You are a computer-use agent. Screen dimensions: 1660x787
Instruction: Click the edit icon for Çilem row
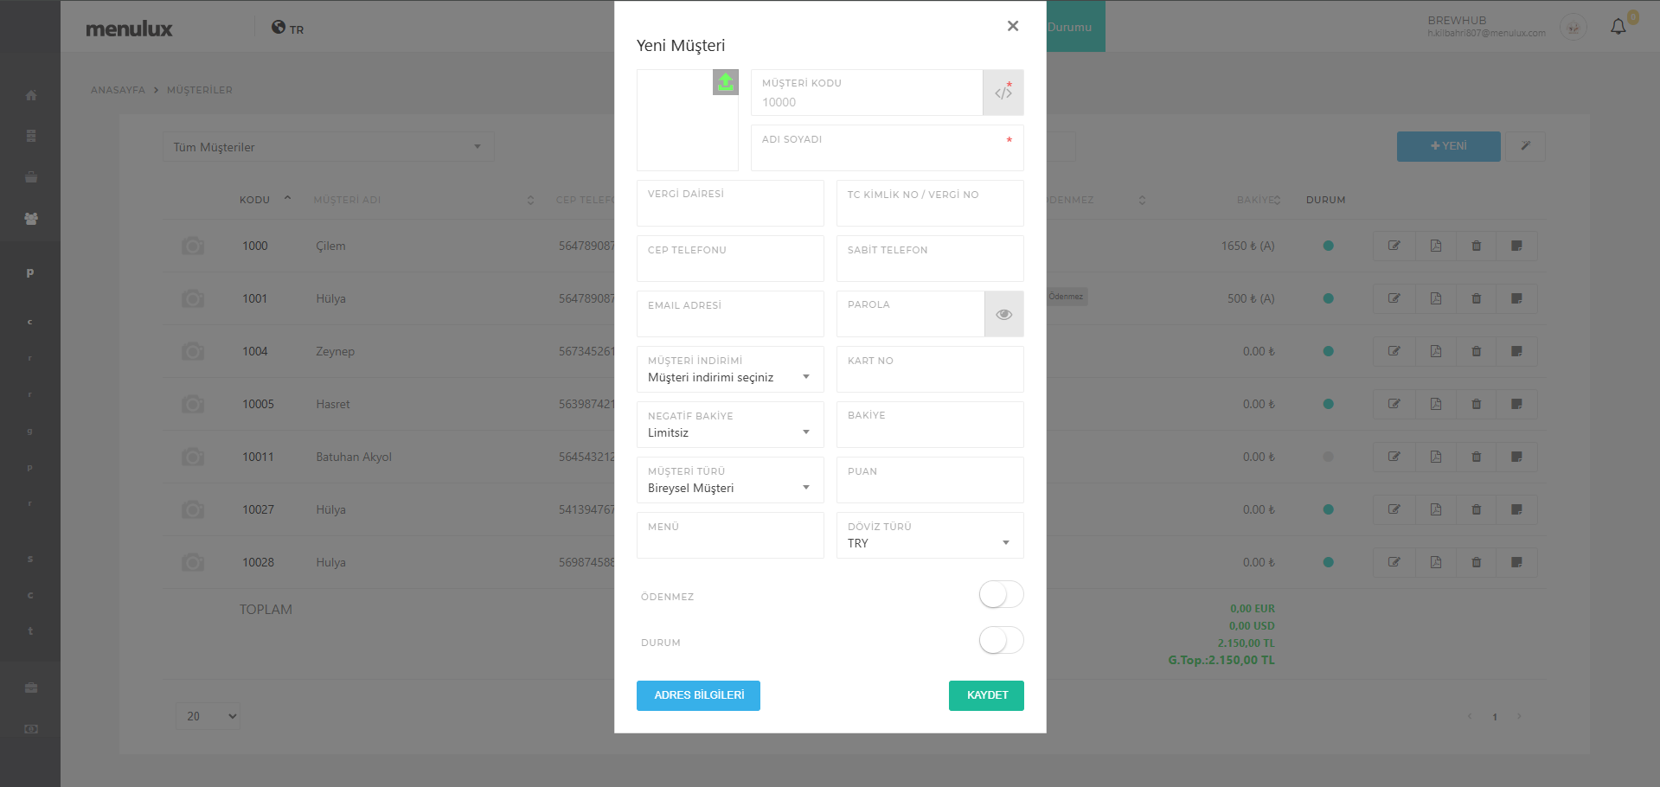1394,246
